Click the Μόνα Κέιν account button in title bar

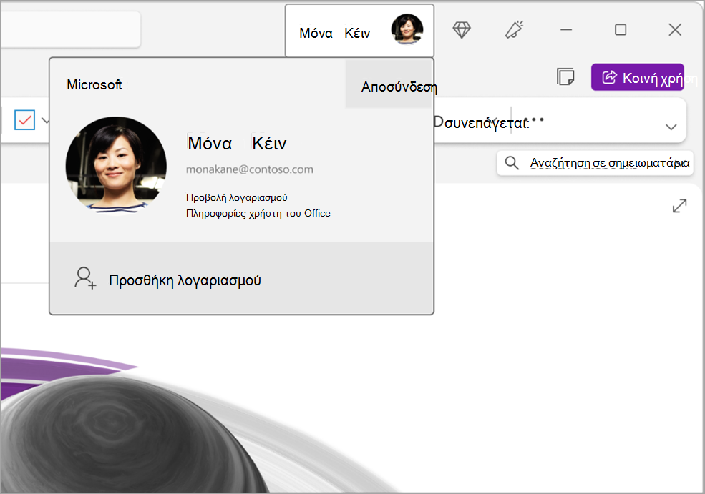click(x=359, y=31)
